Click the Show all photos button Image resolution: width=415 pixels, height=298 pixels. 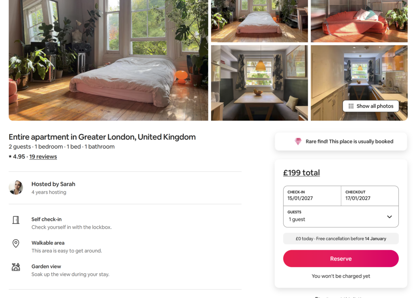click(370, 106)
